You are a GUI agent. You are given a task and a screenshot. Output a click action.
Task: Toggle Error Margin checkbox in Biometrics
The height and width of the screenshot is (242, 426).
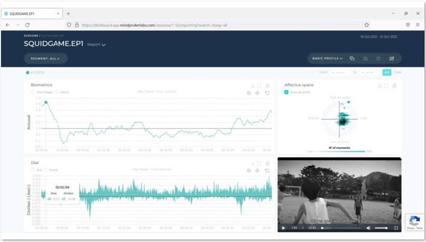pos(33,92)
